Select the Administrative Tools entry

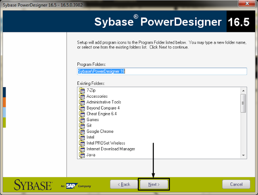click(104, 102)
